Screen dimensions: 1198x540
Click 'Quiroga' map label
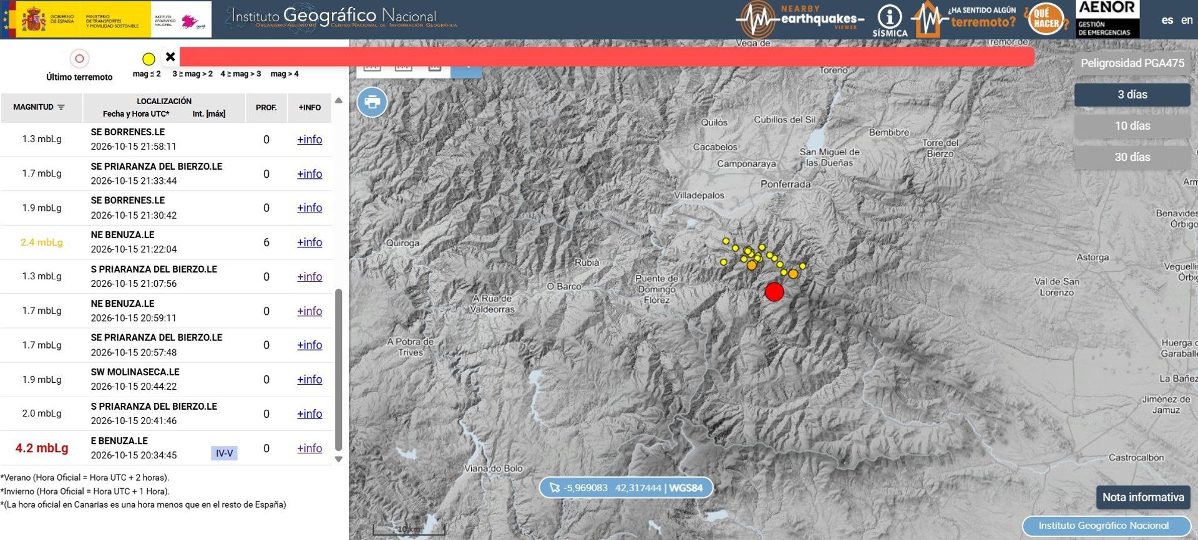coord(402,243)
